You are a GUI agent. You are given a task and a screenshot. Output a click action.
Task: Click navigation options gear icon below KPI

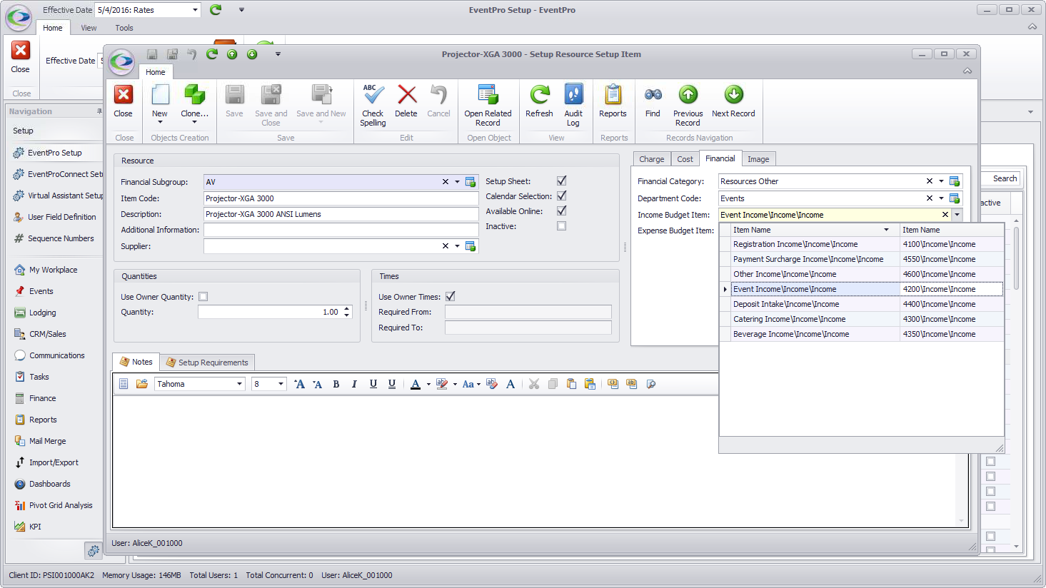pos(94,551)
